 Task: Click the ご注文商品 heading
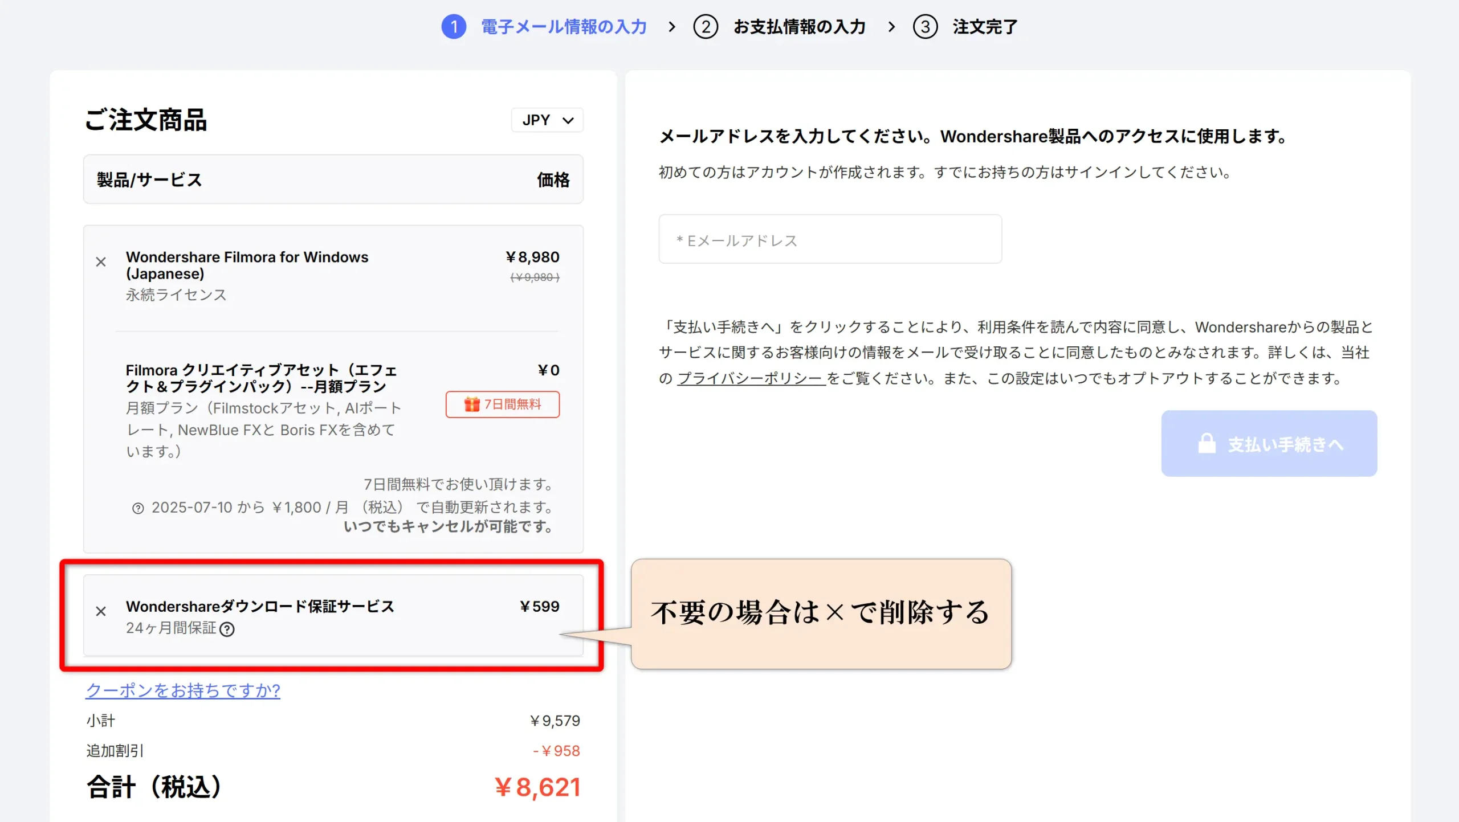click(146, 120)
